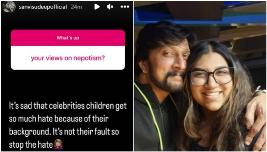The height and width of the screenshot is (152, 267).
Task: Click the woman's black-framed glasses
Action: coord(211,76)
